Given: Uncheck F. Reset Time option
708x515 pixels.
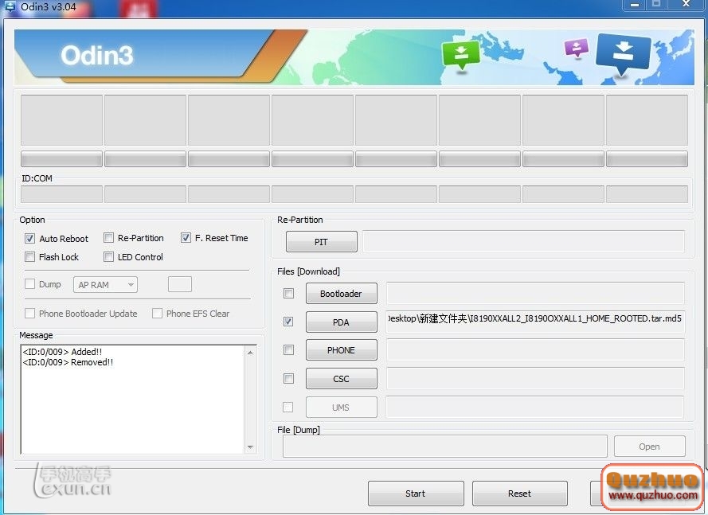Looking at the screenshot, I should tap(186, 237).
